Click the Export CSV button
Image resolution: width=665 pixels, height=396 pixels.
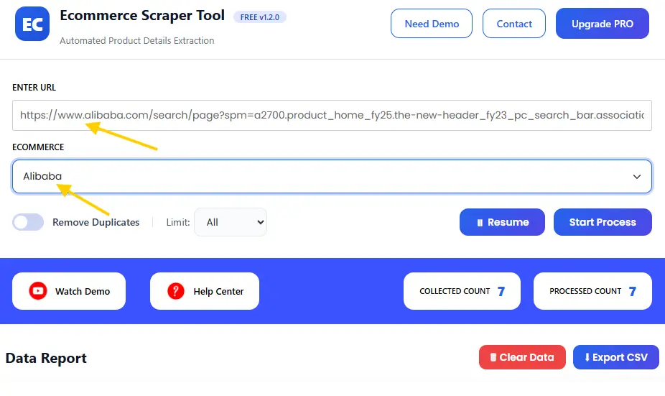(x=615, y=357)
